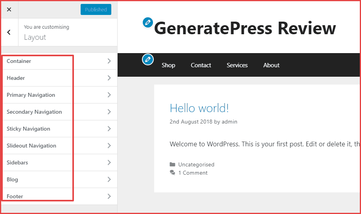This screenshot has width=361, height=214.
Task: Open the 1 Comment link
Action: [x=193, y=173]
